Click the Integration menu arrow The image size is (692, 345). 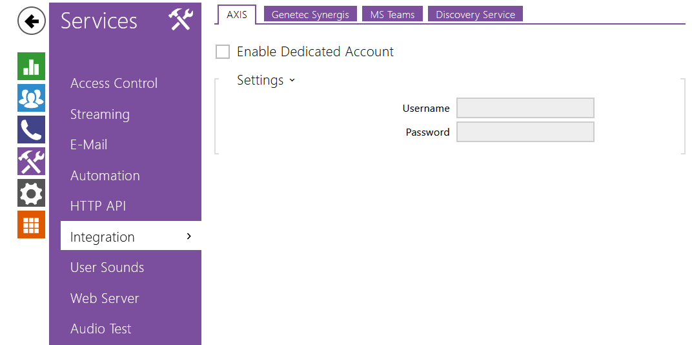point(188,236)
